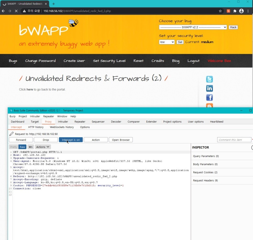Click the browser address bar URL
Screen dimensions: 253x240
pos(77,11)
